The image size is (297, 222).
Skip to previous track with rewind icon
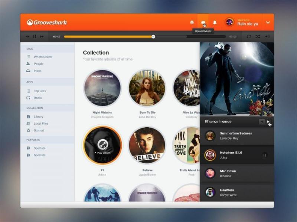(x=27, y=37)
